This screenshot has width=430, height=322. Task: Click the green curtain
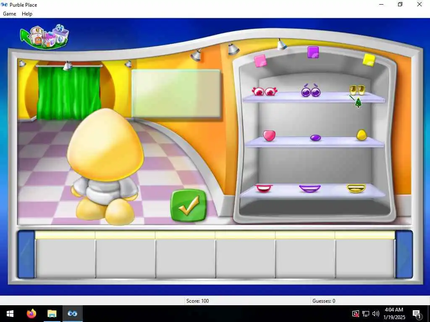pyautogui.click(x=69, y=93)
